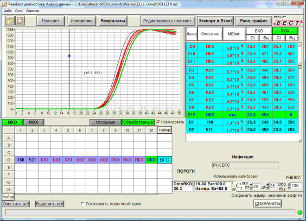Click Очистить всё button
Viewport: 306px width, 221px height.
[16, 204]
